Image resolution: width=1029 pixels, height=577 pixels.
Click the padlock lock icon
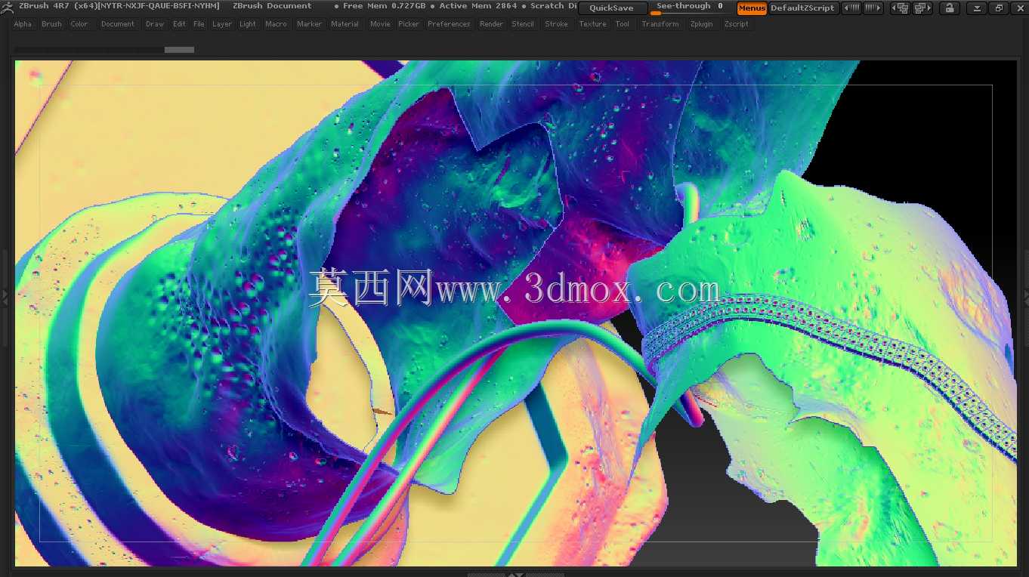949,8
